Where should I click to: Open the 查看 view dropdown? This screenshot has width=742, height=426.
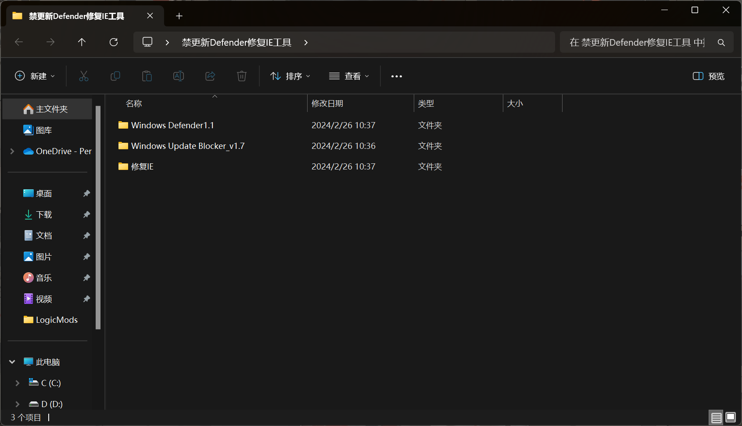349,76
